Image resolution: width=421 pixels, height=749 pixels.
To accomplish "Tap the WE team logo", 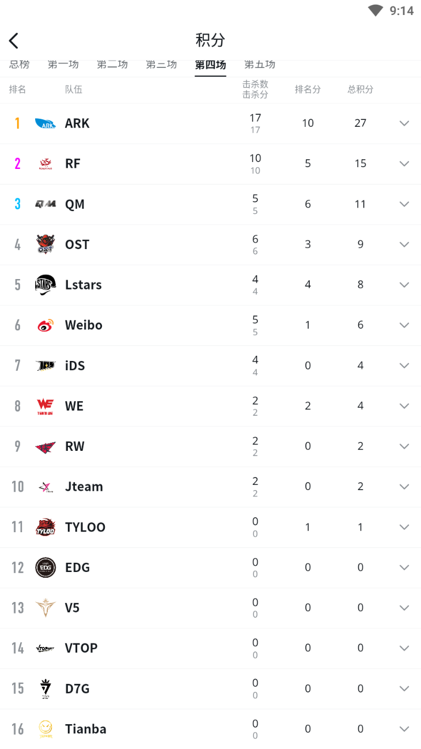I will tap(45, 406).
